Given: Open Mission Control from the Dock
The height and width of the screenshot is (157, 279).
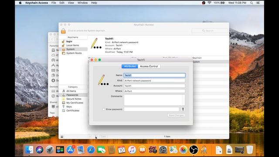Looking at the screenshot, I should coord(60,150).
